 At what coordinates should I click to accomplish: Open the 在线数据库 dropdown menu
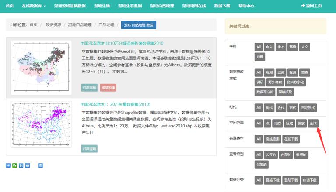tap(34, 6)
